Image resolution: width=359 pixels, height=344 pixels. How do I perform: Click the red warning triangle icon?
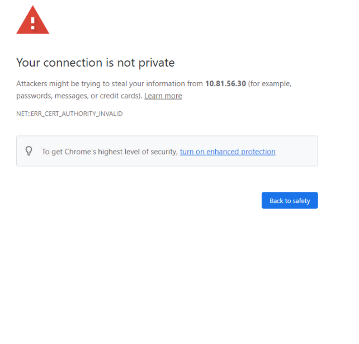pos(33,20)
